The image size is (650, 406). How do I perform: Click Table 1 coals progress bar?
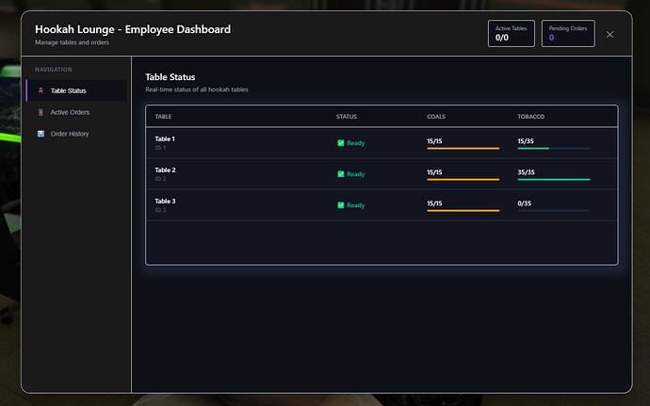(463, 148)
